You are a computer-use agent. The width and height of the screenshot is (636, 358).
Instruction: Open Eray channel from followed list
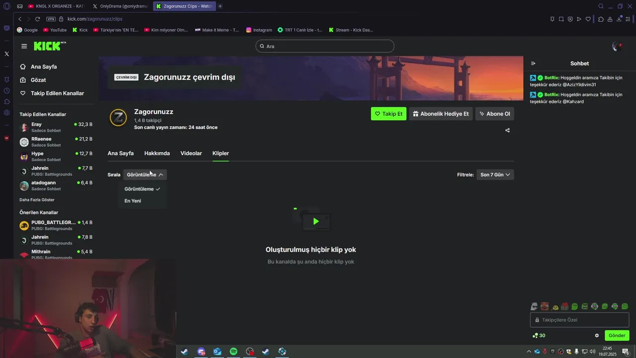coord(56,127)
